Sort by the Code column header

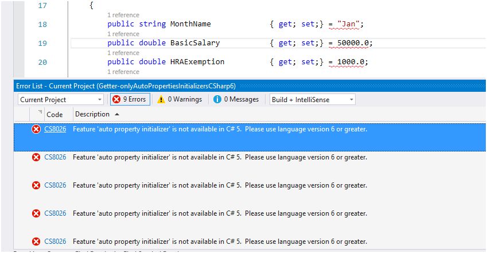[x=54, y=114]
